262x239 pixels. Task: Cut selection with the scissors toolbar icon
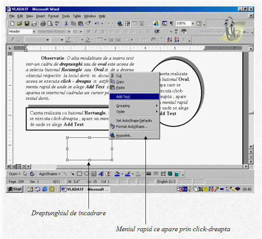[66, 24]
